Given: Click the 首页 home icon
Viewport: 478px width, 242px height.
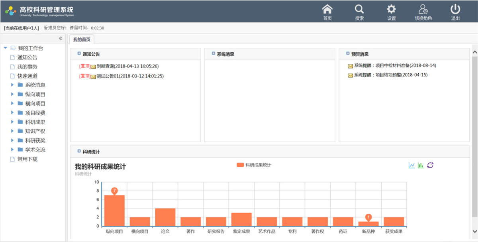Looking at the screenshot, I should 327,10.
